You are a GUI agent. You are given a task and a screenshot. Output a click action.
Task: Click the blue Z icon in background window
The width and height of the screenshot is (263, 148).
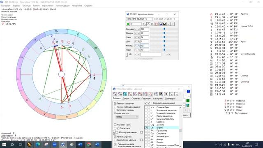pos(188,91)
